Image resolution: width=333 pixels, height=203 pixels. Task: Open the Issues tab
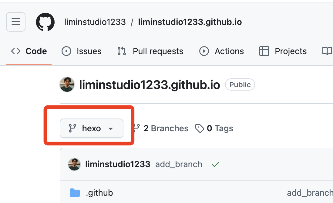81,51
